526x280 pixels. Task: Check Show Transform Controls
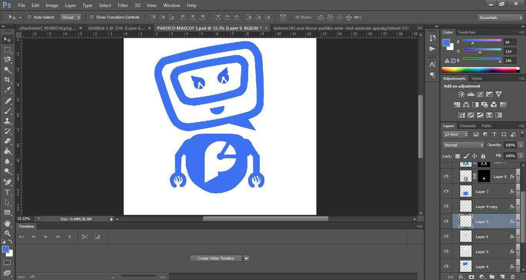click(x=92, y=17)
